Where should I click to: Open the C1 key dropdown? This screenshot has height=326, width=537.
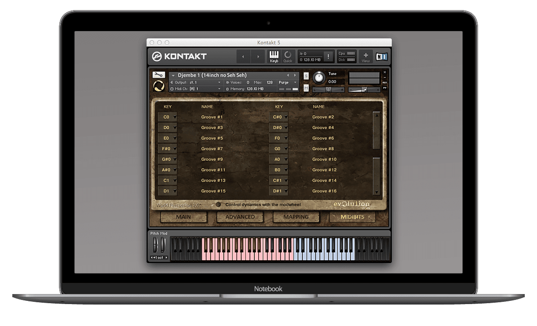pyautogui.click(x=168, y=180)
